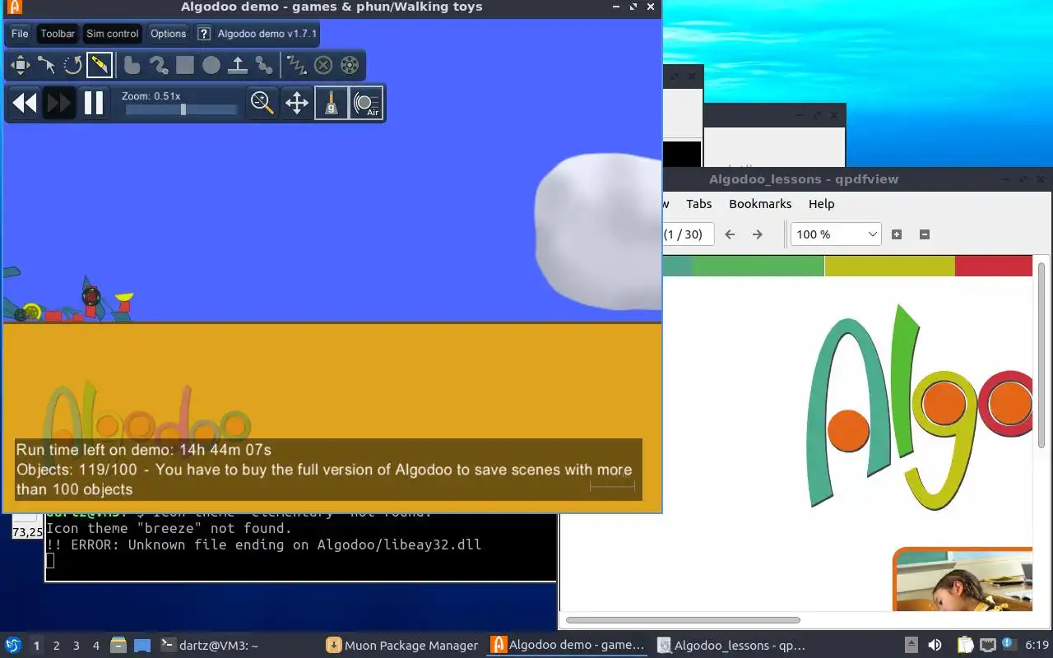Open the Tabs menu in qpdfview
1053x658 pixels.
coord(699,204)
